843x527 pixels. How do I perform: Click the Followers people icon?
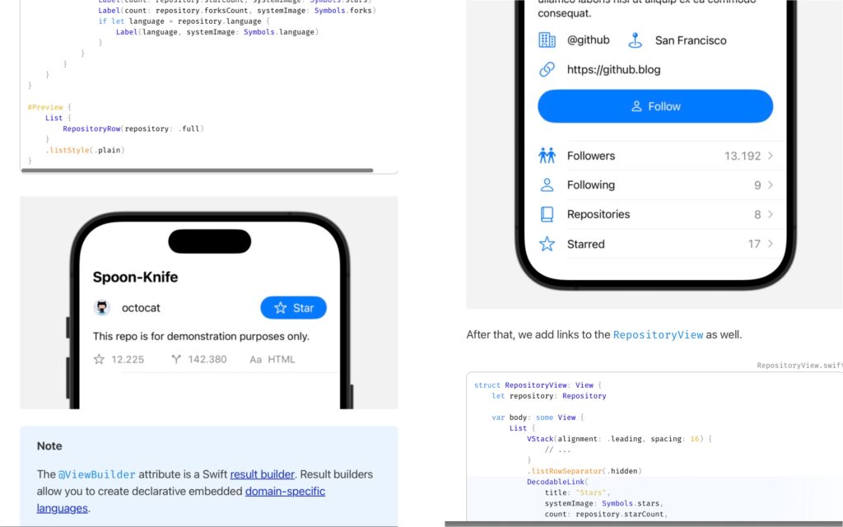point(547,156)
